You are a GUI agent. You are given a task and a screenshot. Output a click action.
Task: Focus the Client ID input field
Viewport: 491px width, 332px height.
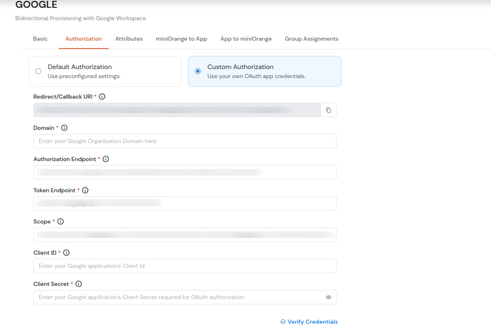click(x=185, y=266)
